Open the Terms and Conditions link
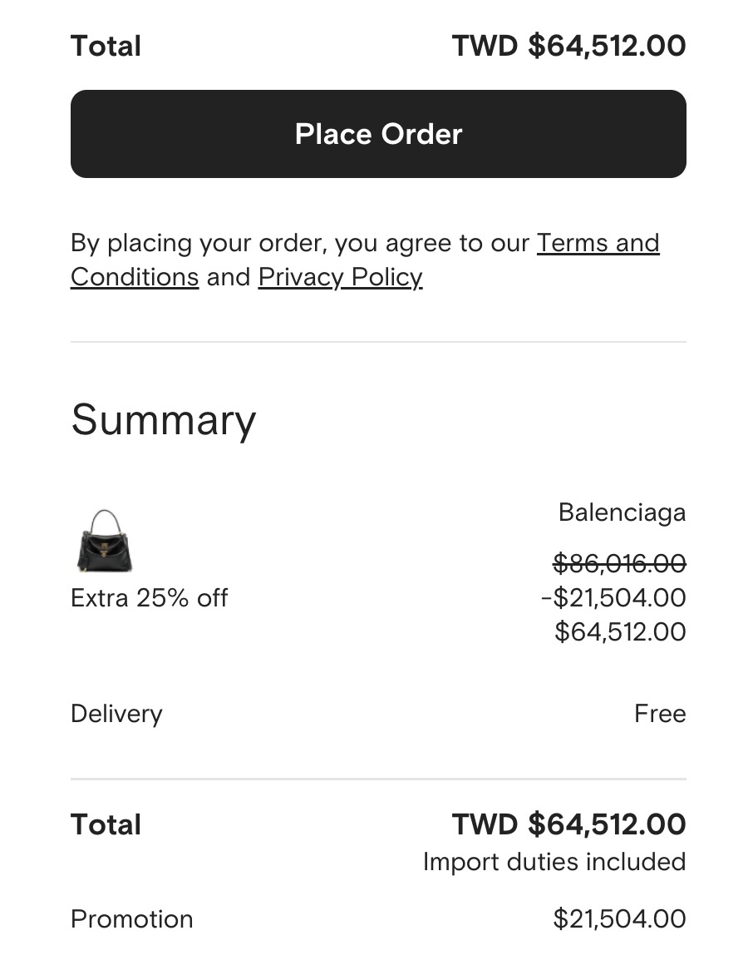The image size is (753, 970). [x=598, y=243]
